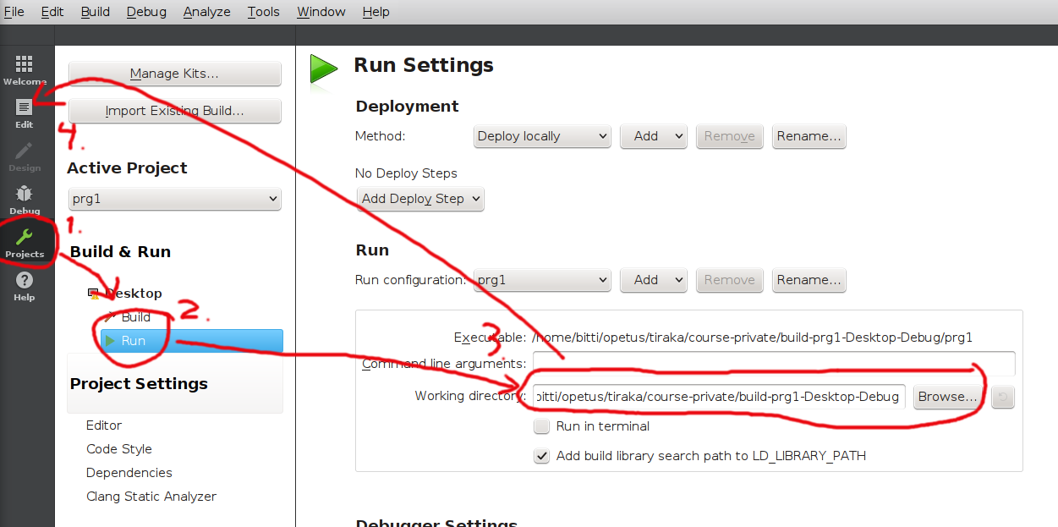Click the Manage Kits button
Image resolution: width=1058 pixels, height=527 pixels.
click(174, 74)
